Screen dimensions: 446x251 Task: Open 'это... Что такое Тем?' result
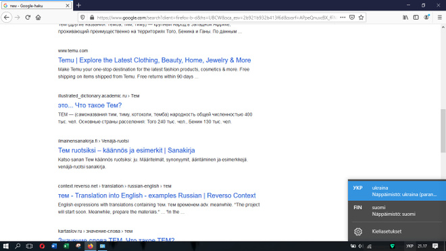pyautogui.click(x=90, y=105)
